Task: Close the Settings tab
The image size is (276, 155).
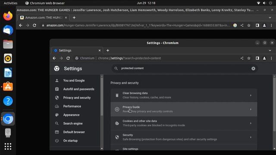Action: click(x=100, y=50)
